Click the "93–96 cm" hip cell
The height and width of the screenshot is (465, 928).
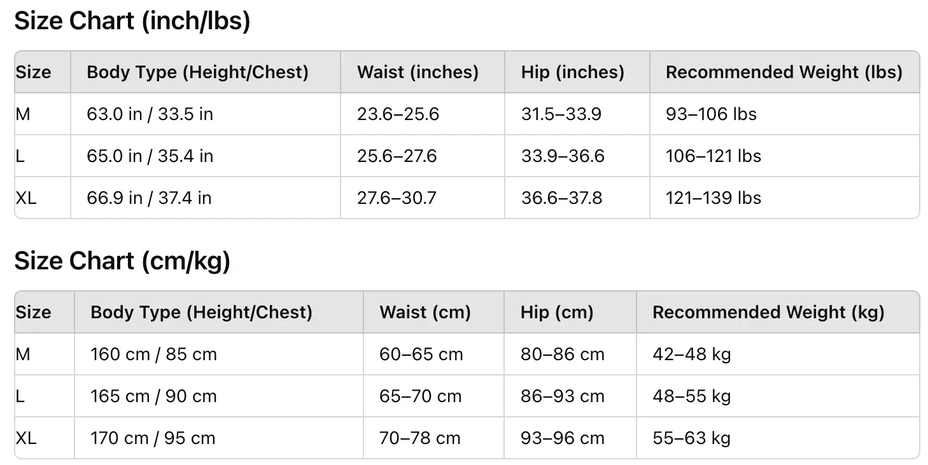pyautogui.click(x=562, y=438)
